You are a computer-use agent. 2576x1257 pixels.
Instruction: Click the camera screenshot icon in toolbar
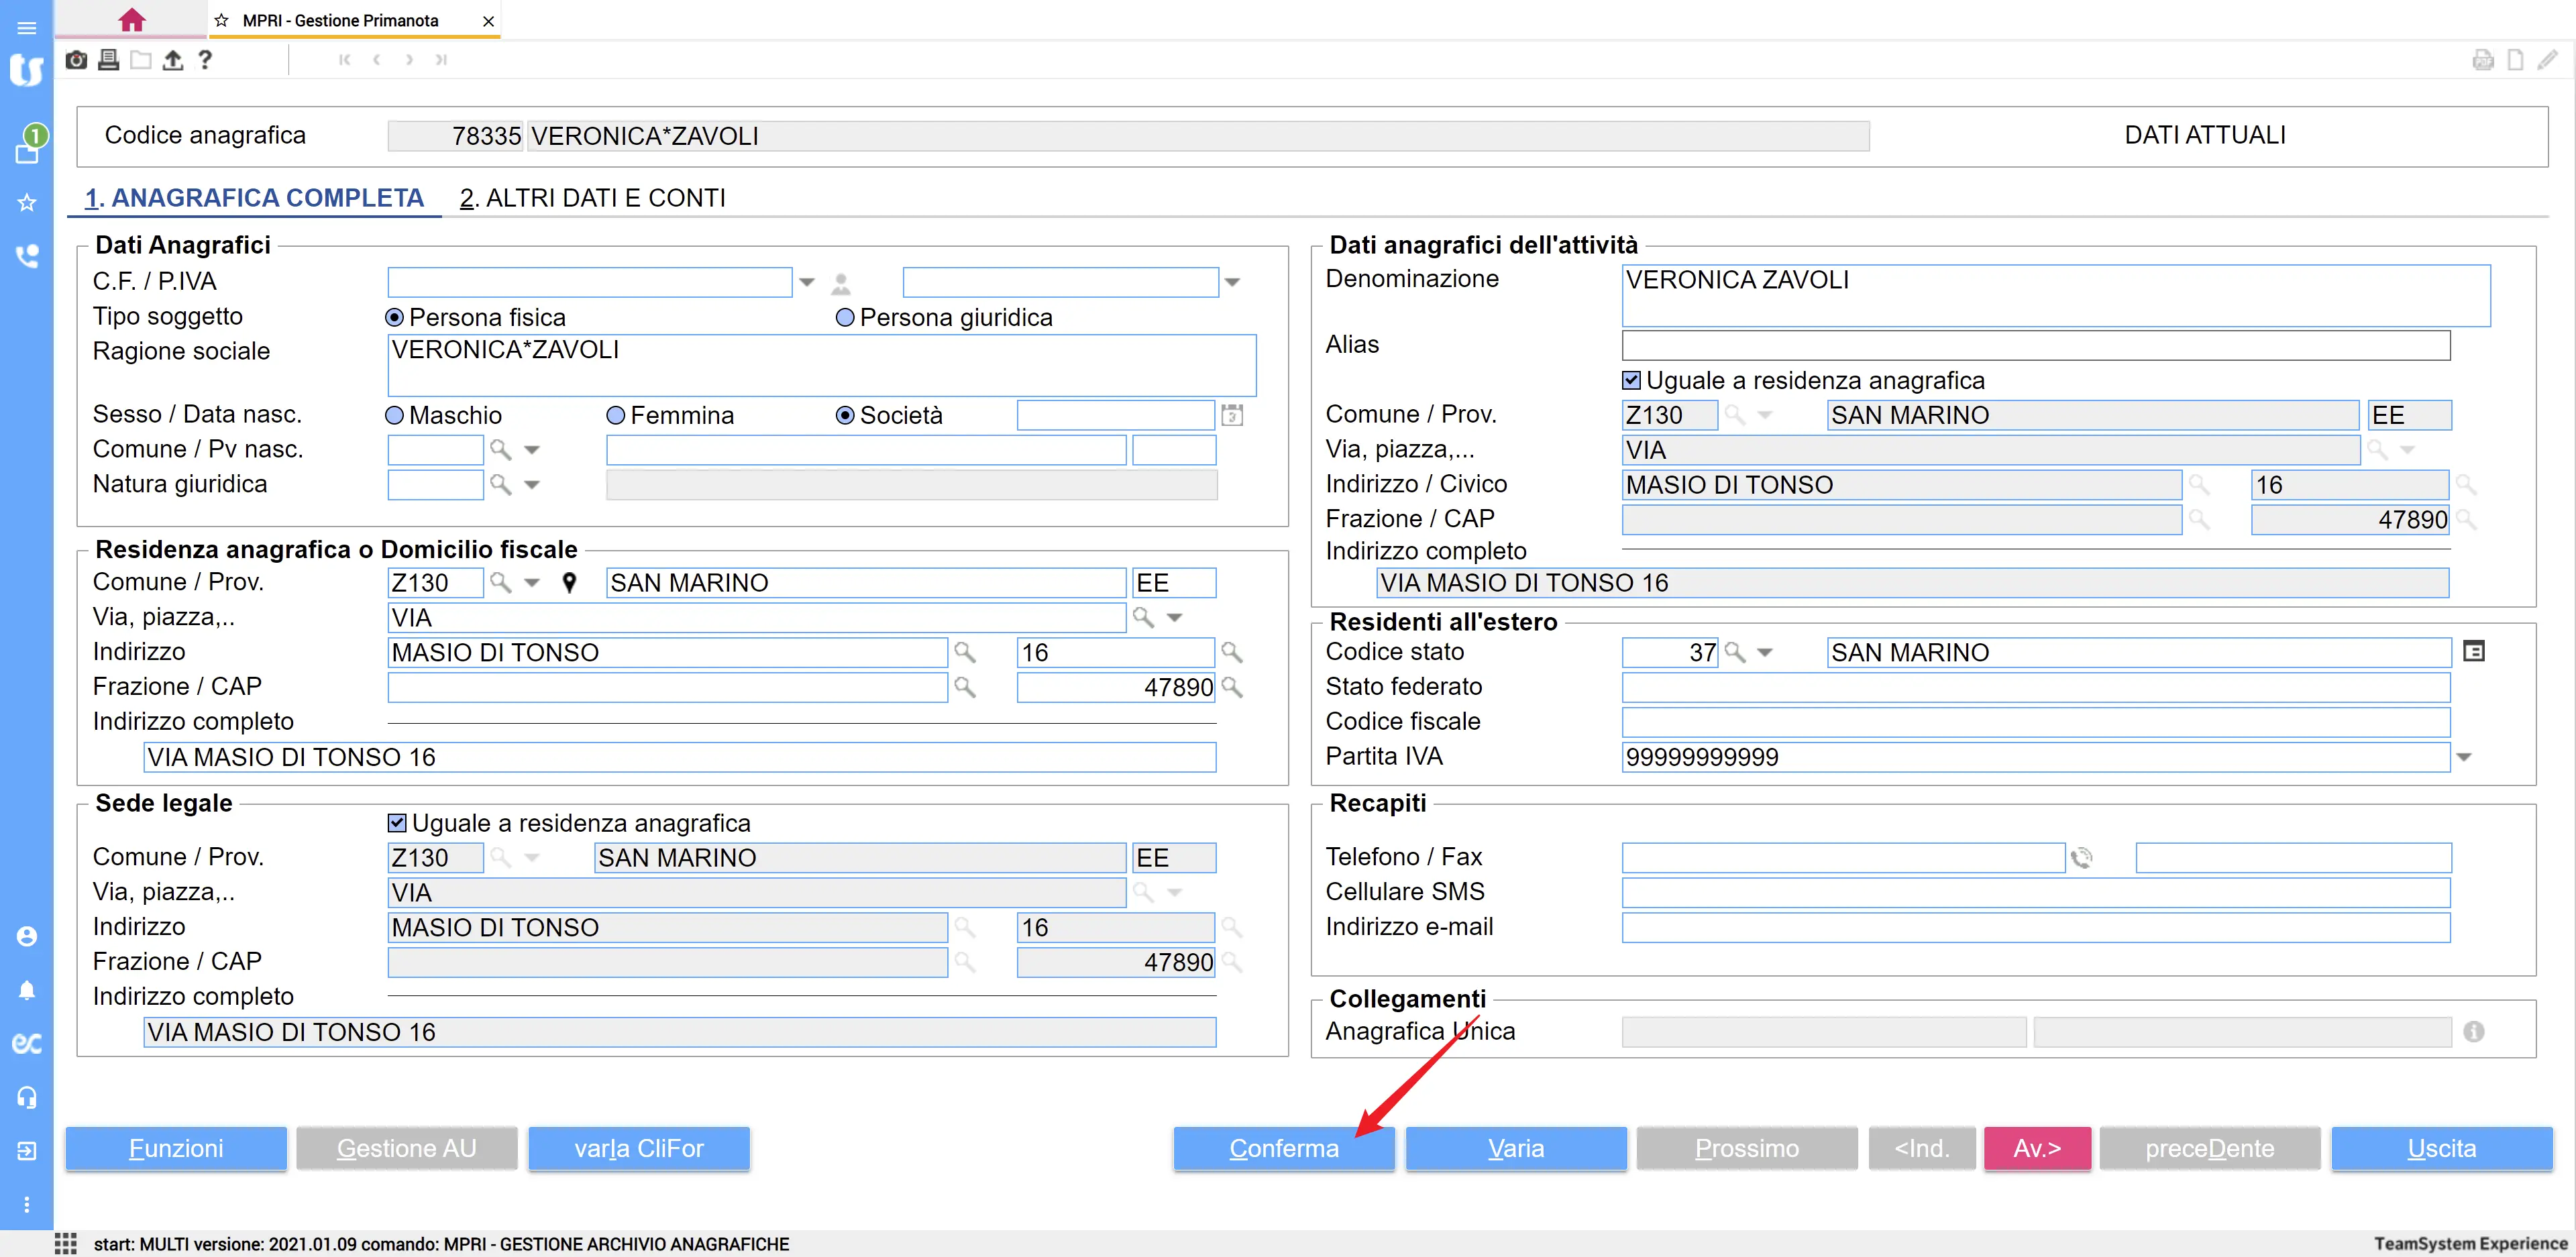pyautogui.click(x=76, y=60)
